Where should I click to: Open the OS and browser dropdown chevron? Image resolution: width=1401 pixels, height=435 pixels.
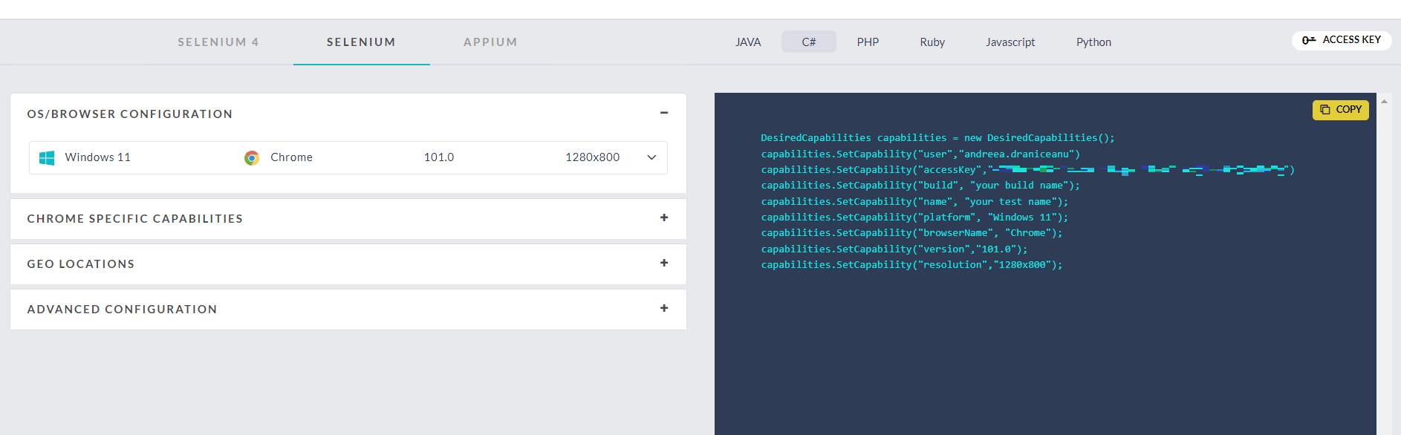[651, 157]
